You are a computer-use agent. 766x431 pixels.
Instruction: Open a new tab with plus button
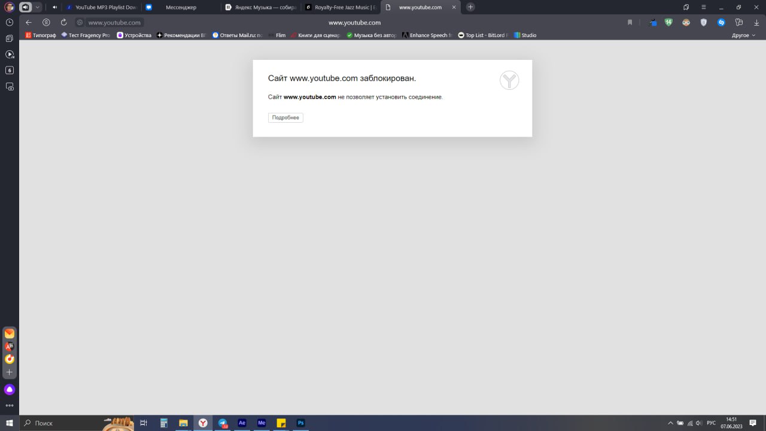(470, 7)
